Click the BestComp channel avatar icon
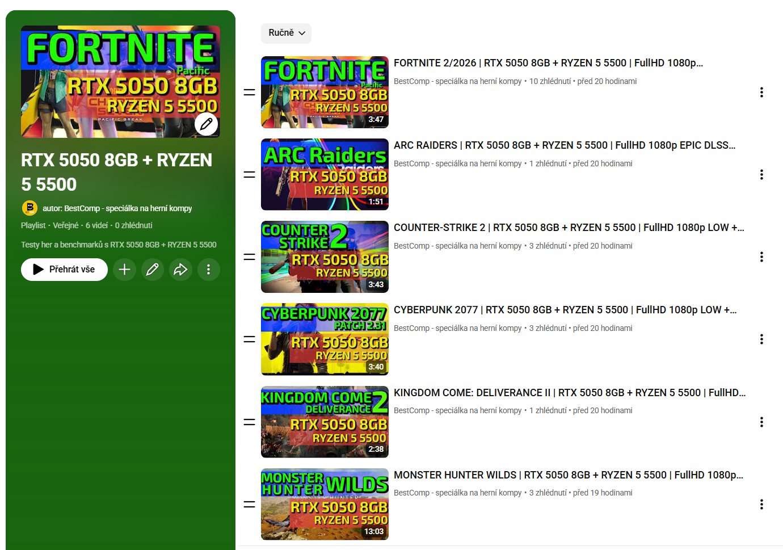 pyautogui.click(x=30, y=208)
